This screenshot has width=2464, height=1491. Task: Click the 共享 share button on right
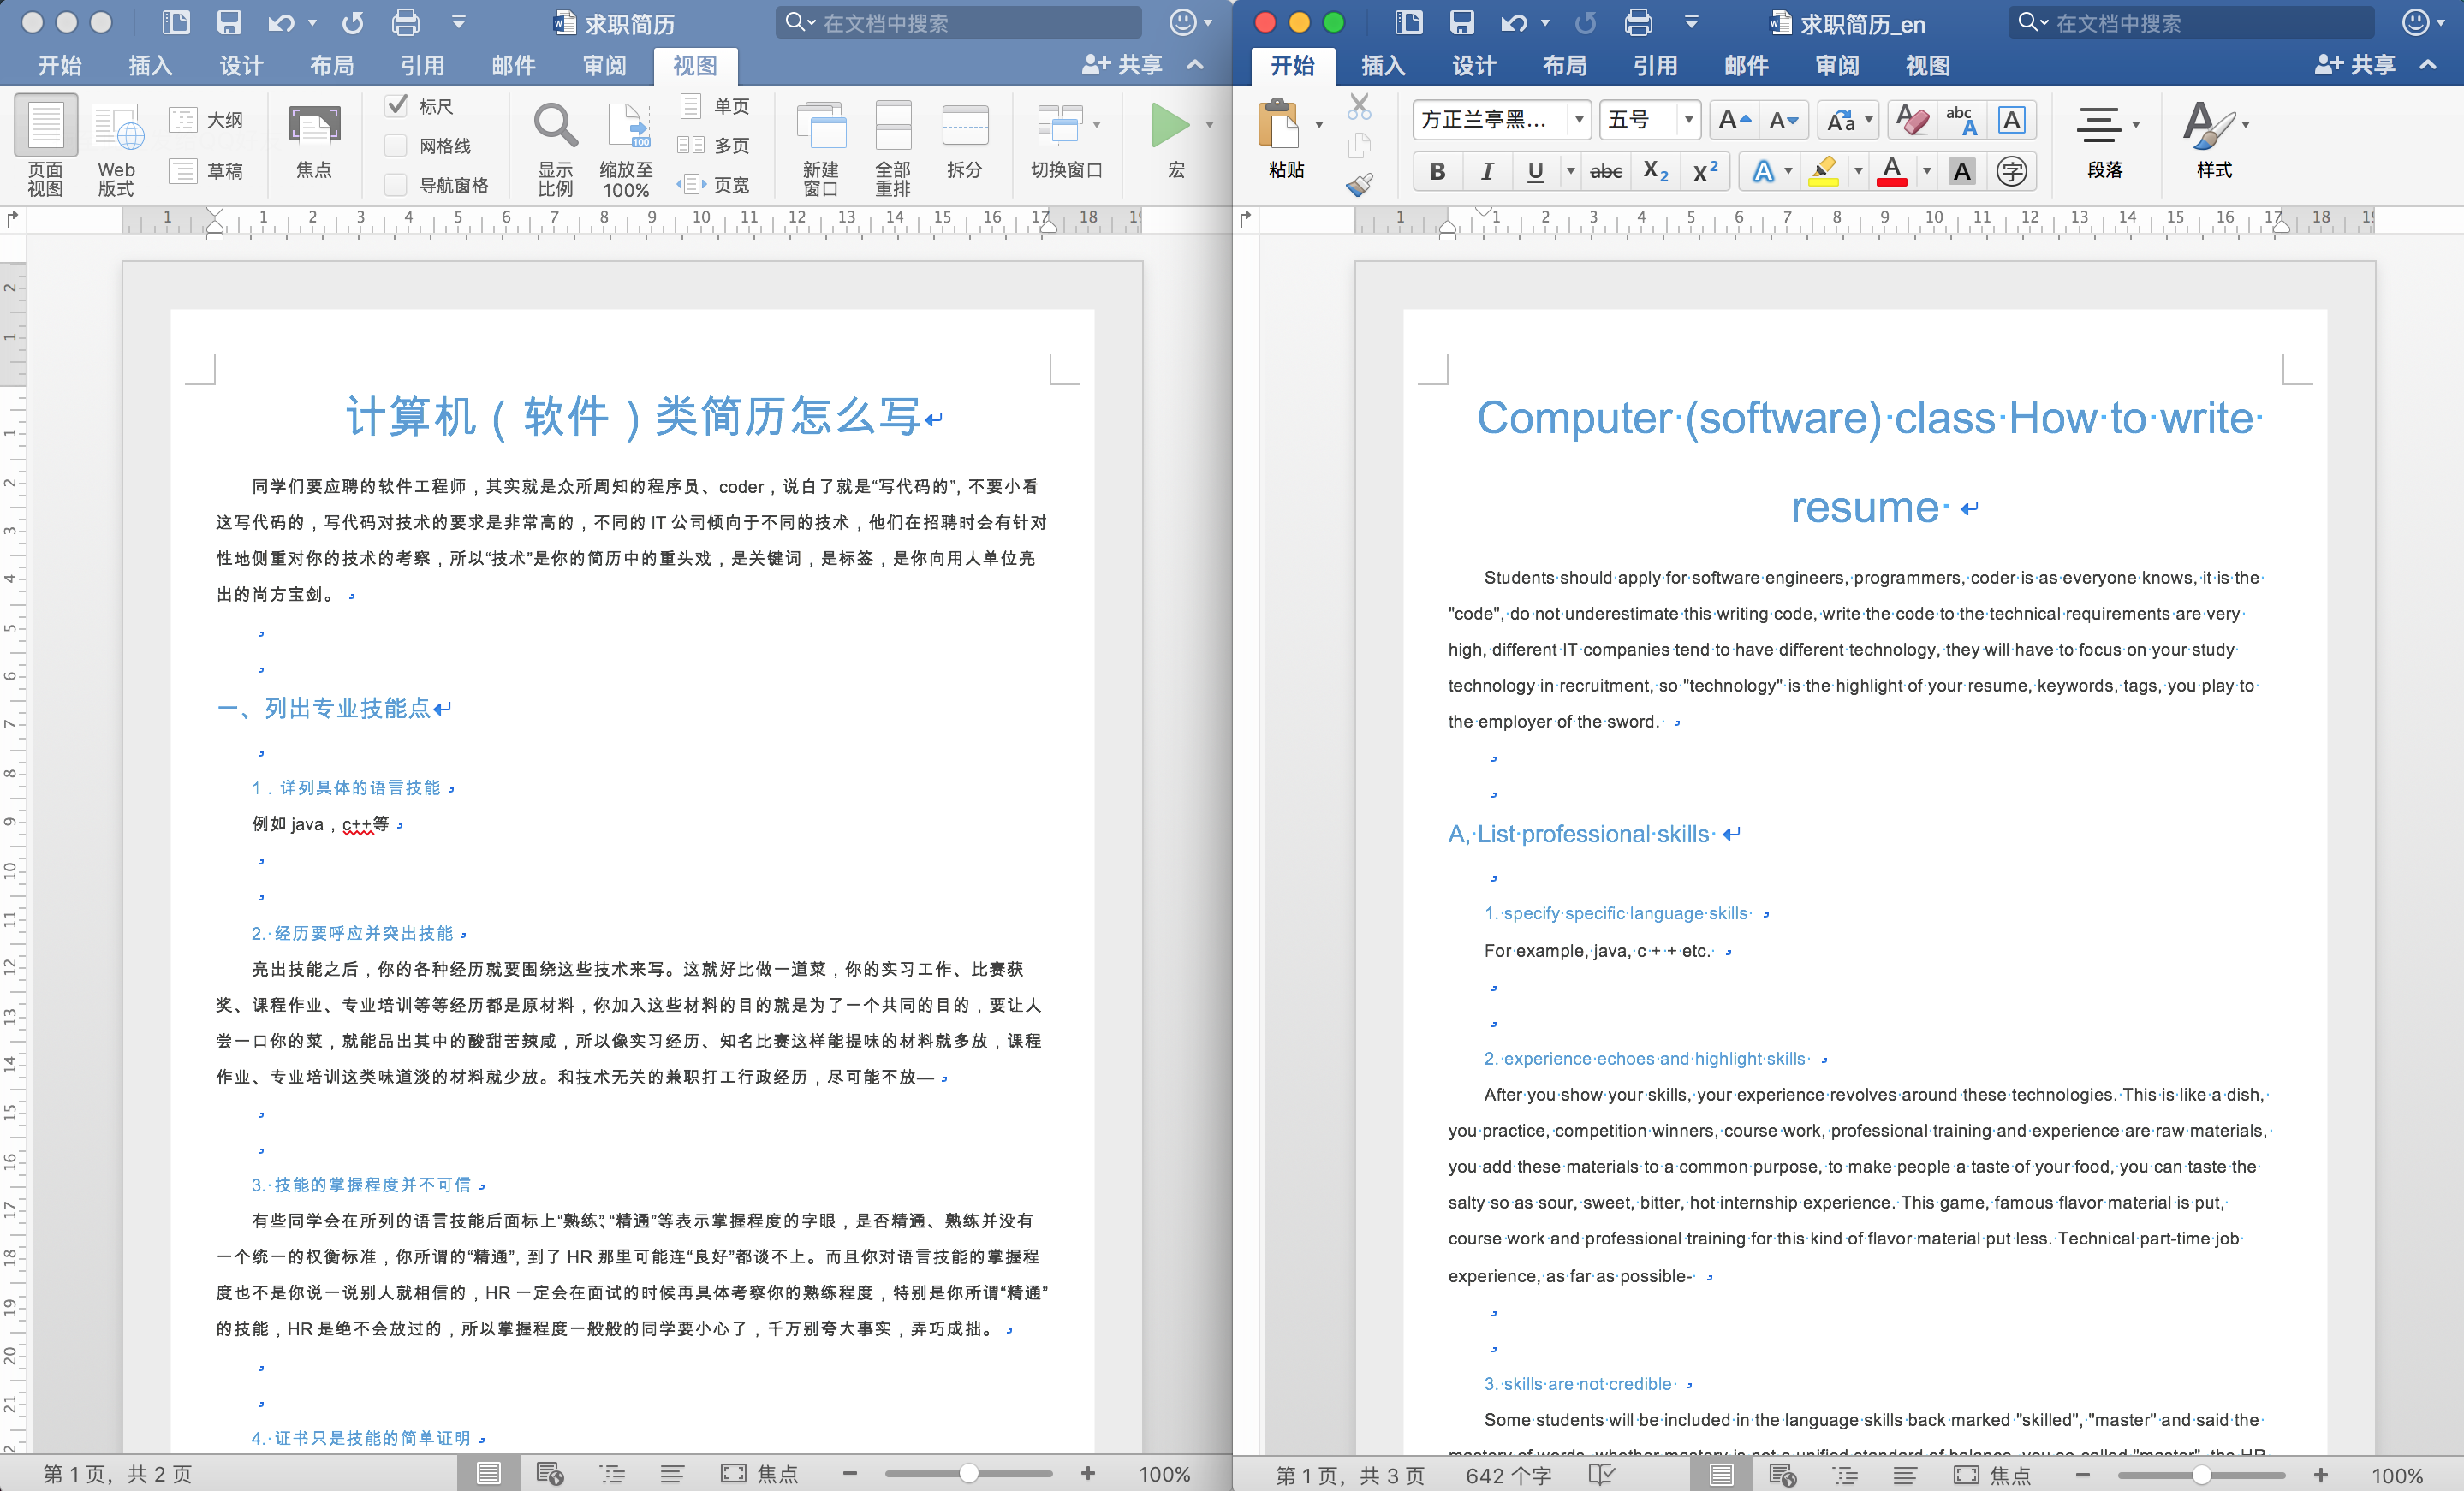point(2355,66)
